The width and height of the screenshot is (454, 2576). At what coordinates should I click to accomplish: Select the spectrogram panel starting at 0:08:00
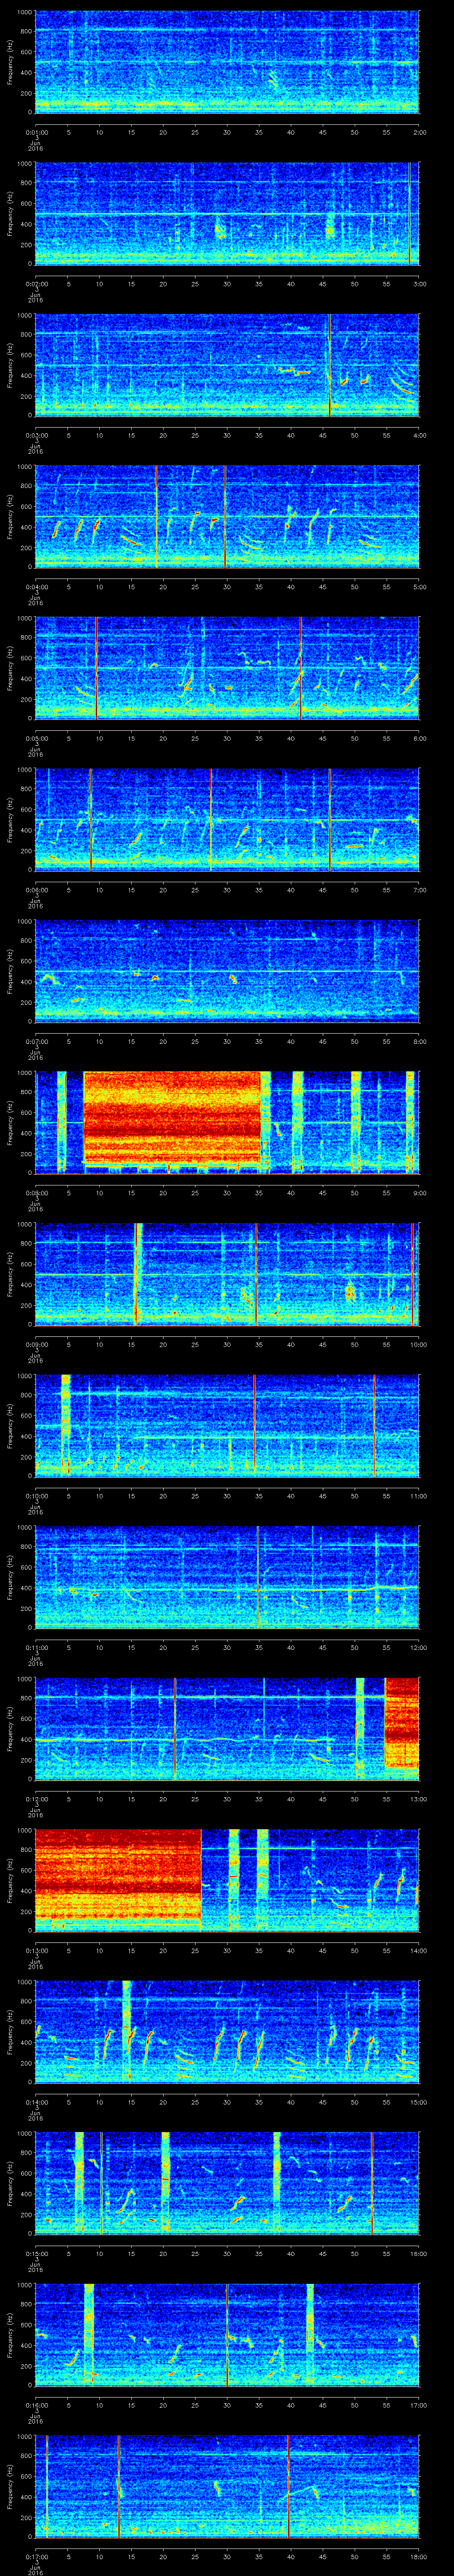pos(227,1123)
